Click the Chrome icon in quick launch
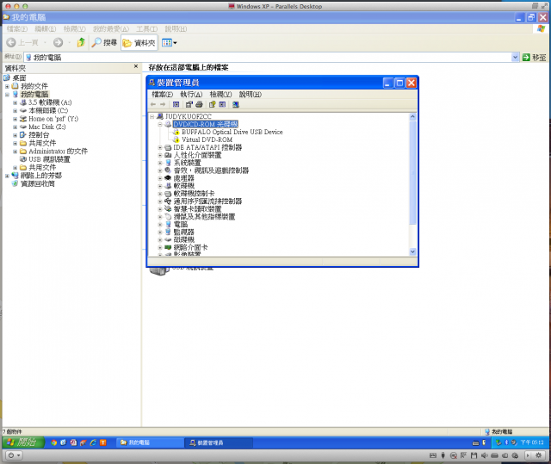 point(53,442)
